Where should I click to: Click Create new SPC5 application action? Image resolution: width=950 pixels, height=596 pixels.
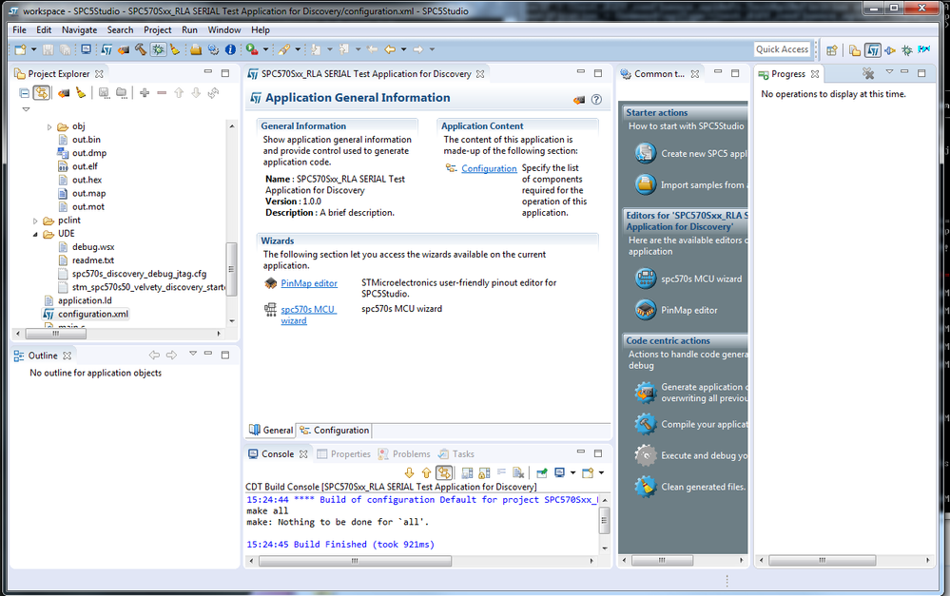pos(690,153)
